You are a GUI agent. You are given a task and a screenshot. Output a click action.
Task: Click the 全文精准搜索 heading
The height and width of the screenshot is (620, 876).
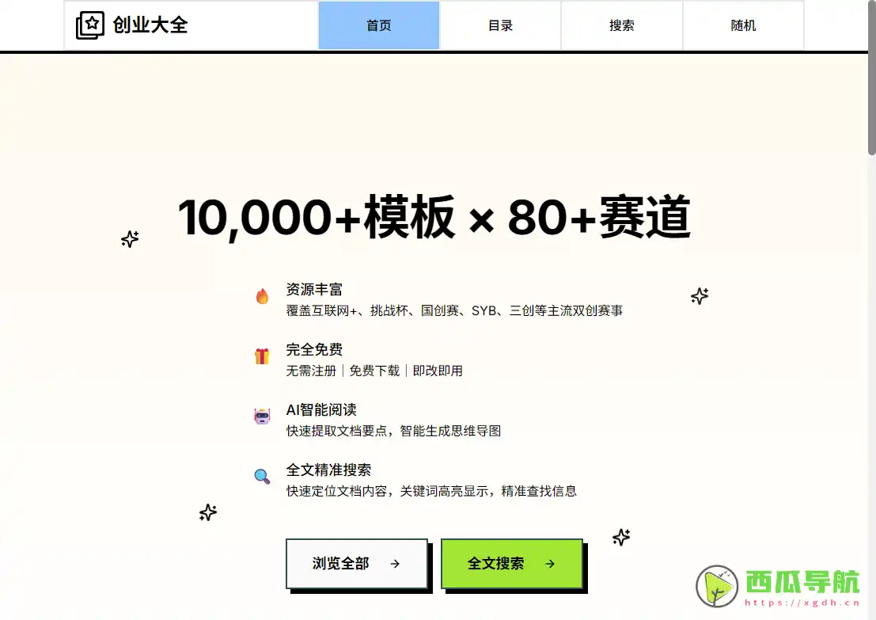tap(328, 470)
